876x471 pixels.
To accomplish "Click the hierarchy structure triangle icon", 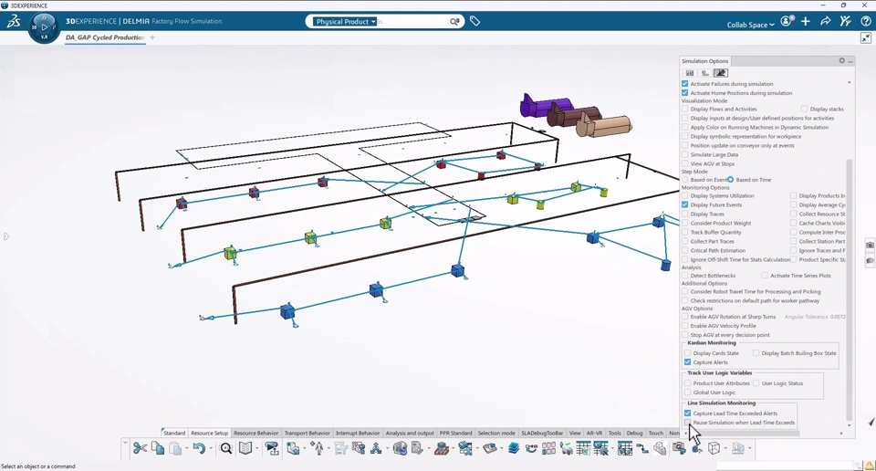I will (x=376, y=448).
